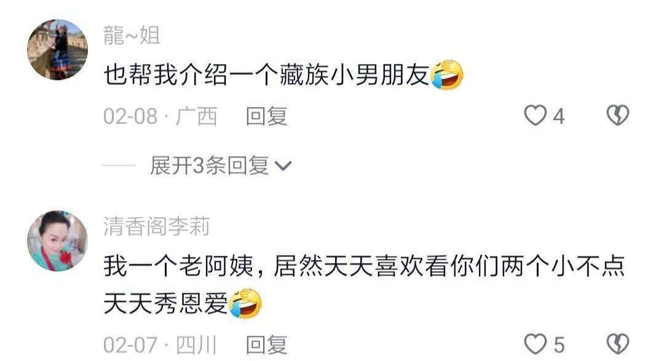The height and width of the screenshot is (361, 664).
Task: Reply to 清香阁李莉's comment via 回复
Action: [x=267, y=344]
